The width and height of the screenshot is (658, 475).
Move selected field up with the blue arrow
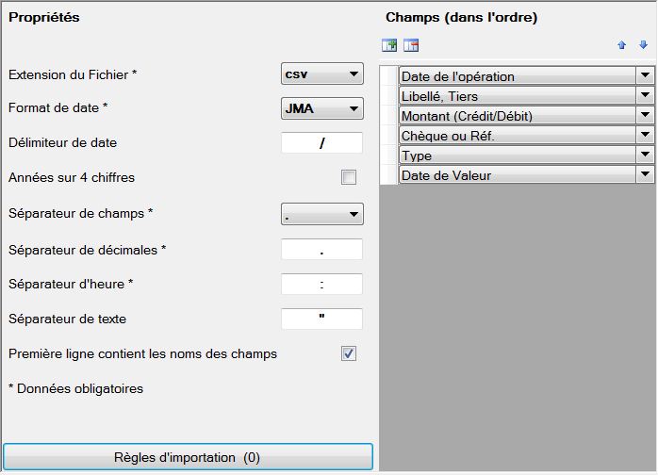coord(622,45)
